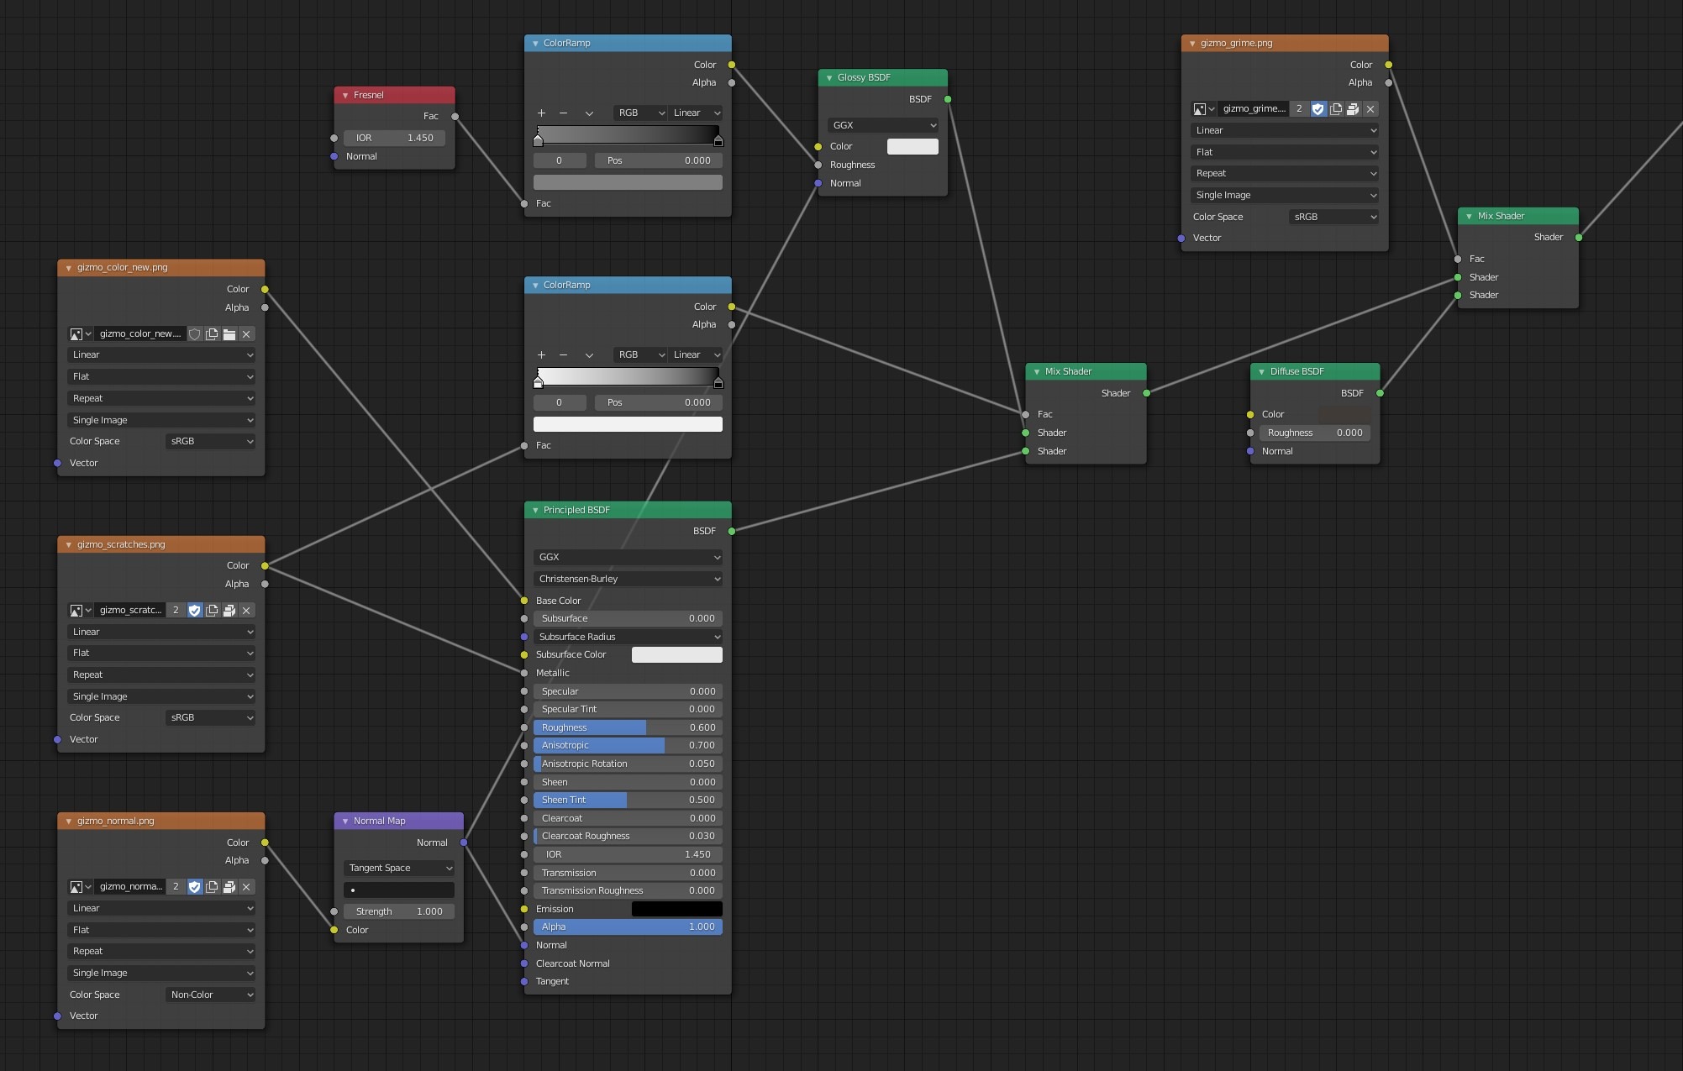Open image browser icon on gizmo_normal.png node
The image size is (1683, 1071).
(80, 887)
